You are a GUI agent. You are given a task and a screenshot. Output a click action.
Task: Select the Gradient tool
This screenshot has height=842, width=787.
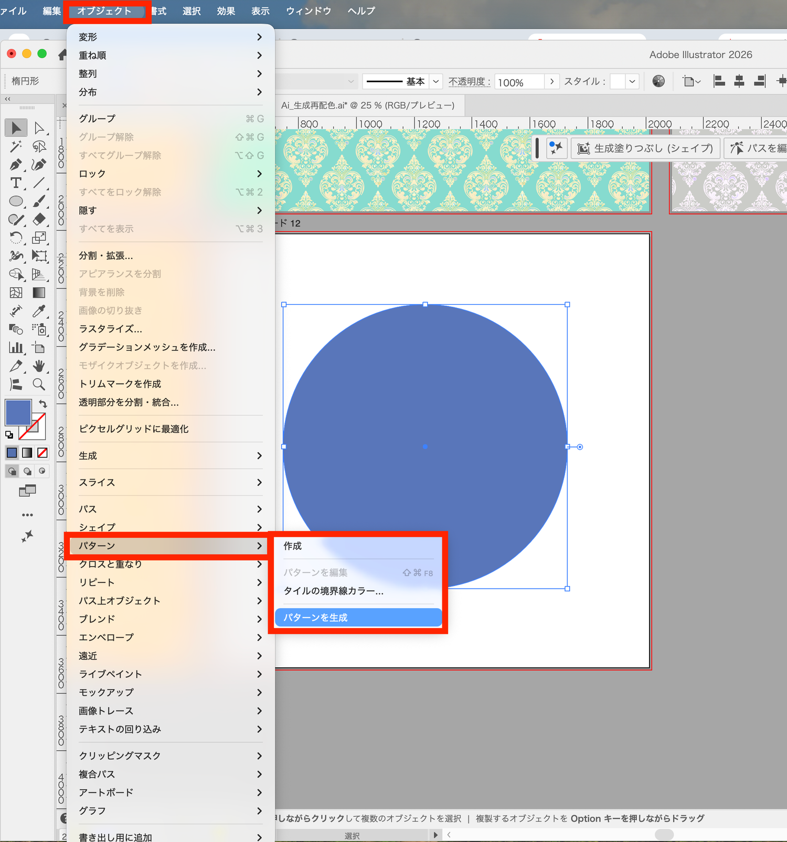click(39, 293)
